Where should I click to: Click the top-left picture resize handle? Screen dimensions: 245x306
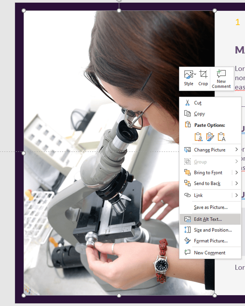tap(24, 11)
